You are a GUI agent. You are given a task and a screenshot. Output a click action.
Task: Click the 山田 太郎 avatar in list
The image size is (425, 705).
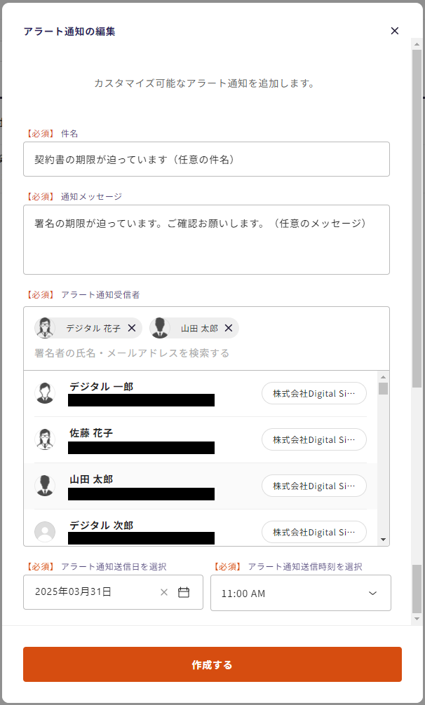point(45,486)
